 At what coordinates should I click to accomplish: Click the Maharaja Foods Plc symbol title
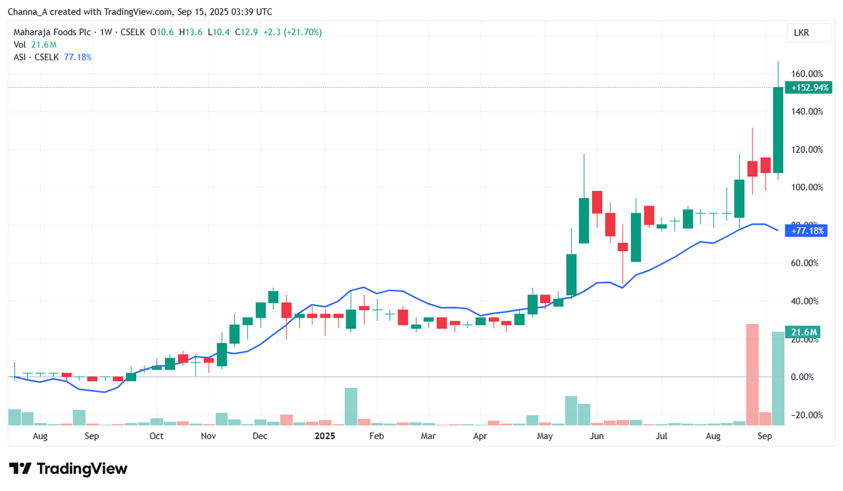point(53,32)
